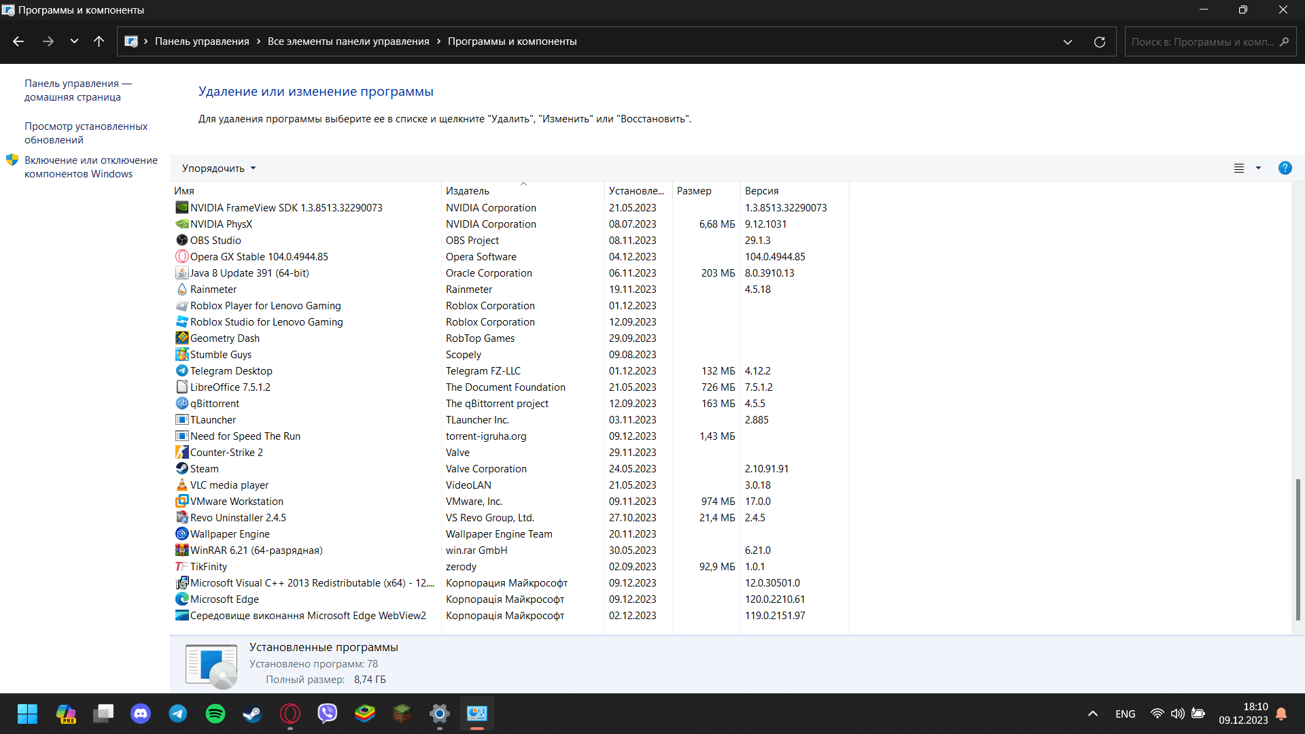Sort by the Издатель column header
Screen dimensions: 1305x734
(x=523, y=191)
